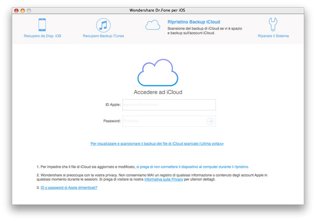316x221 pixels.
Task: Click the iPhone device recovery icon
Action: coord(42,25)
